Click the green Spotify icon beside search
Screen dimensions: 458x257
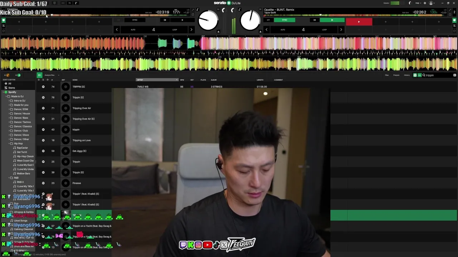(415, 75)
